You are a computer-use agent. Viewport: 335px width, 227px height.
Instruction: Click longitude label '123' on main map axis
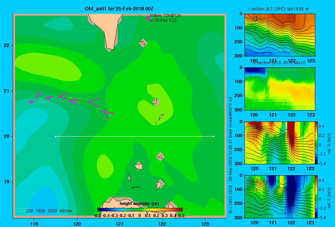pos(205,224)
